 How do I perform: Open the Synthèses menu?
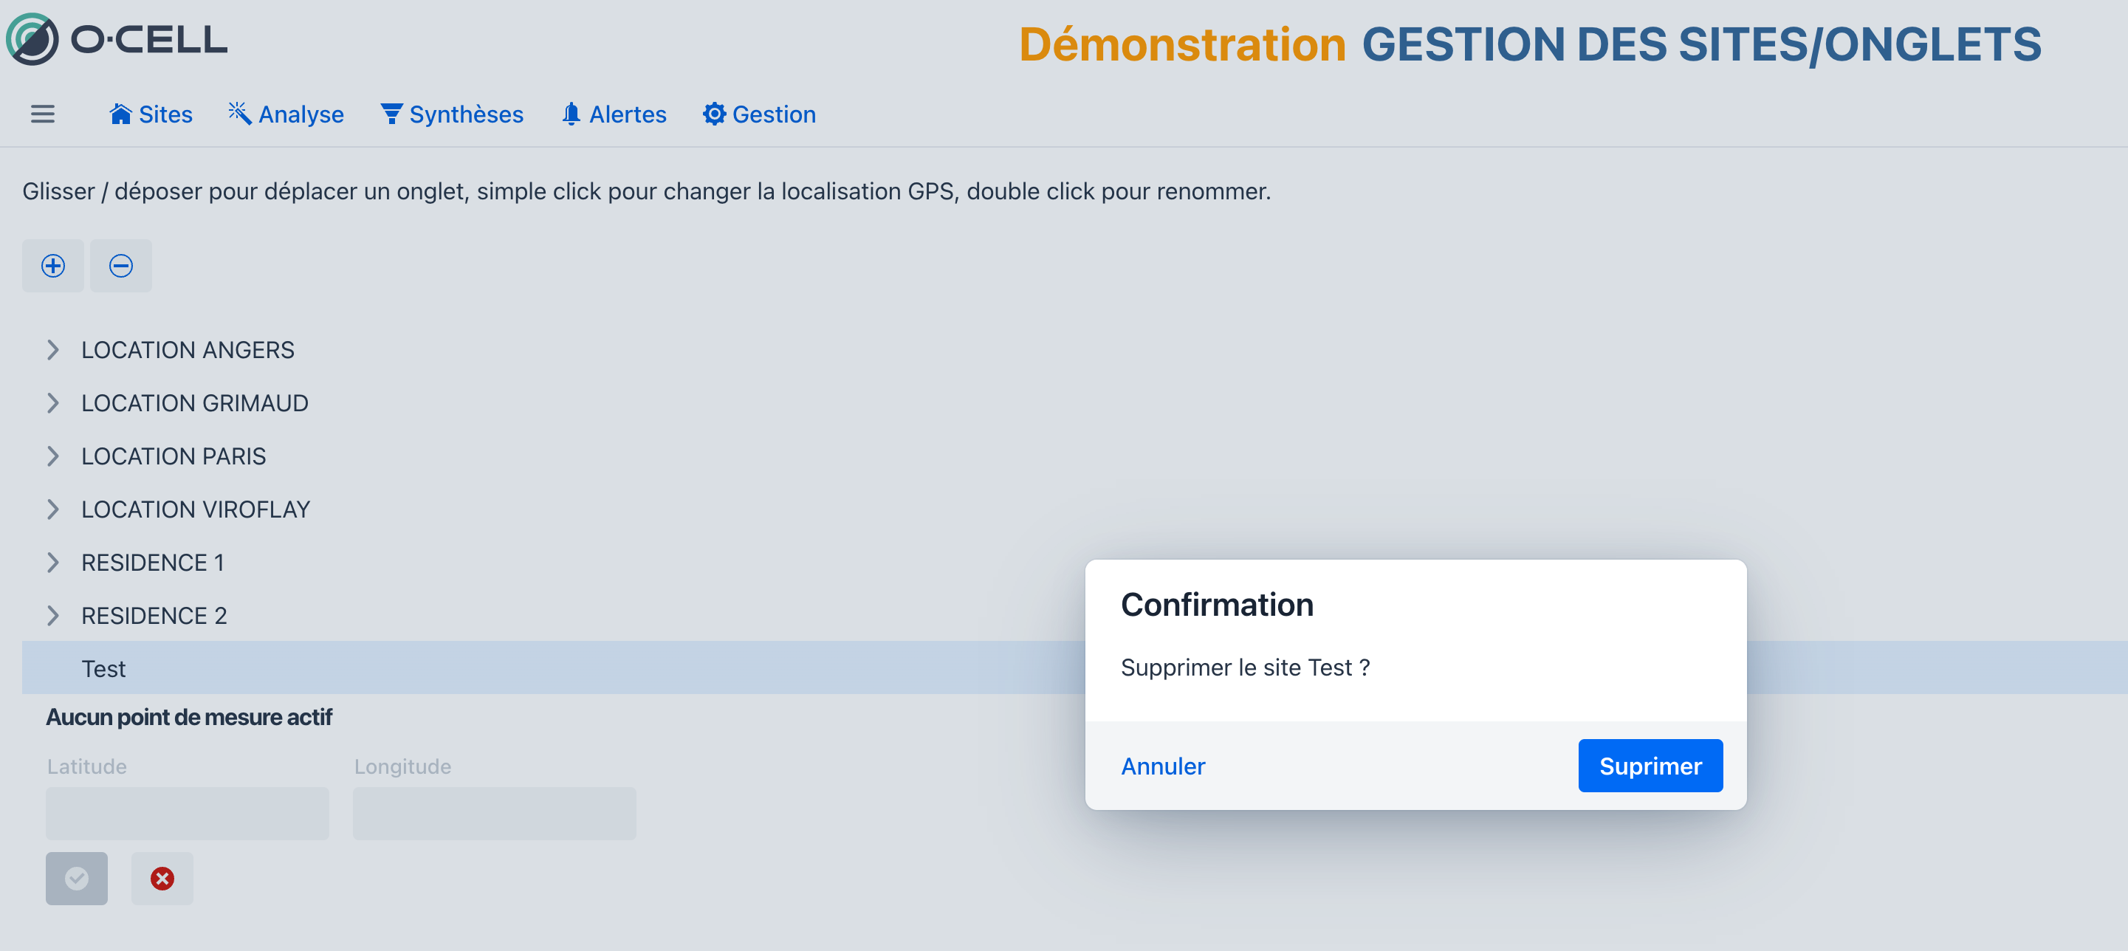click(x=452, y=114)
